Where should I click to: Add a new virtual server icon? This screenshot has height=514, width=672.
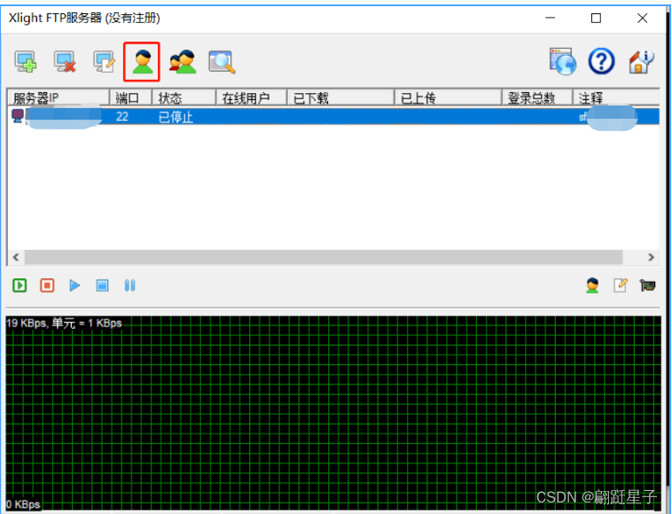[x=26, y=62]
